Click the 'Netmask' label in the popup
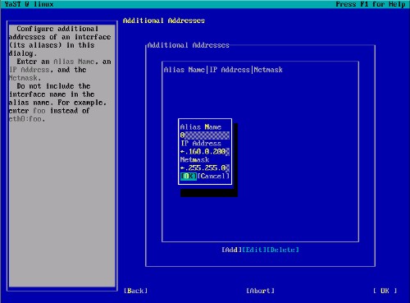The image size is (410, 303). (194, 160)
